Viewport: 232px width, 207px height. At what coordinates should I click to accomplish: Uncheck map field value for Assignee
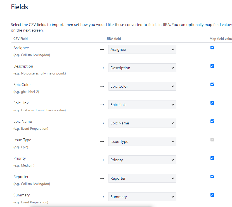click(x=212, y=47)
